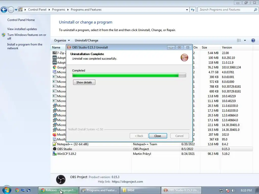Viewport: 259px width, 194px height.
Task: Click the help question mark icon
Action: coord(253,40)
